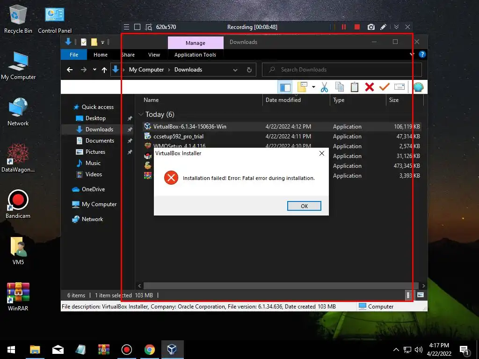Click the Search Downloads field
479x359 pixels.
click(x=342, y=70)
